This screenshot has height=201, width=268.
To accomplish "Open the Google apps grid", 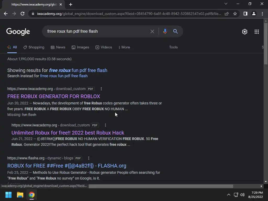I will (x=257, y=32).
